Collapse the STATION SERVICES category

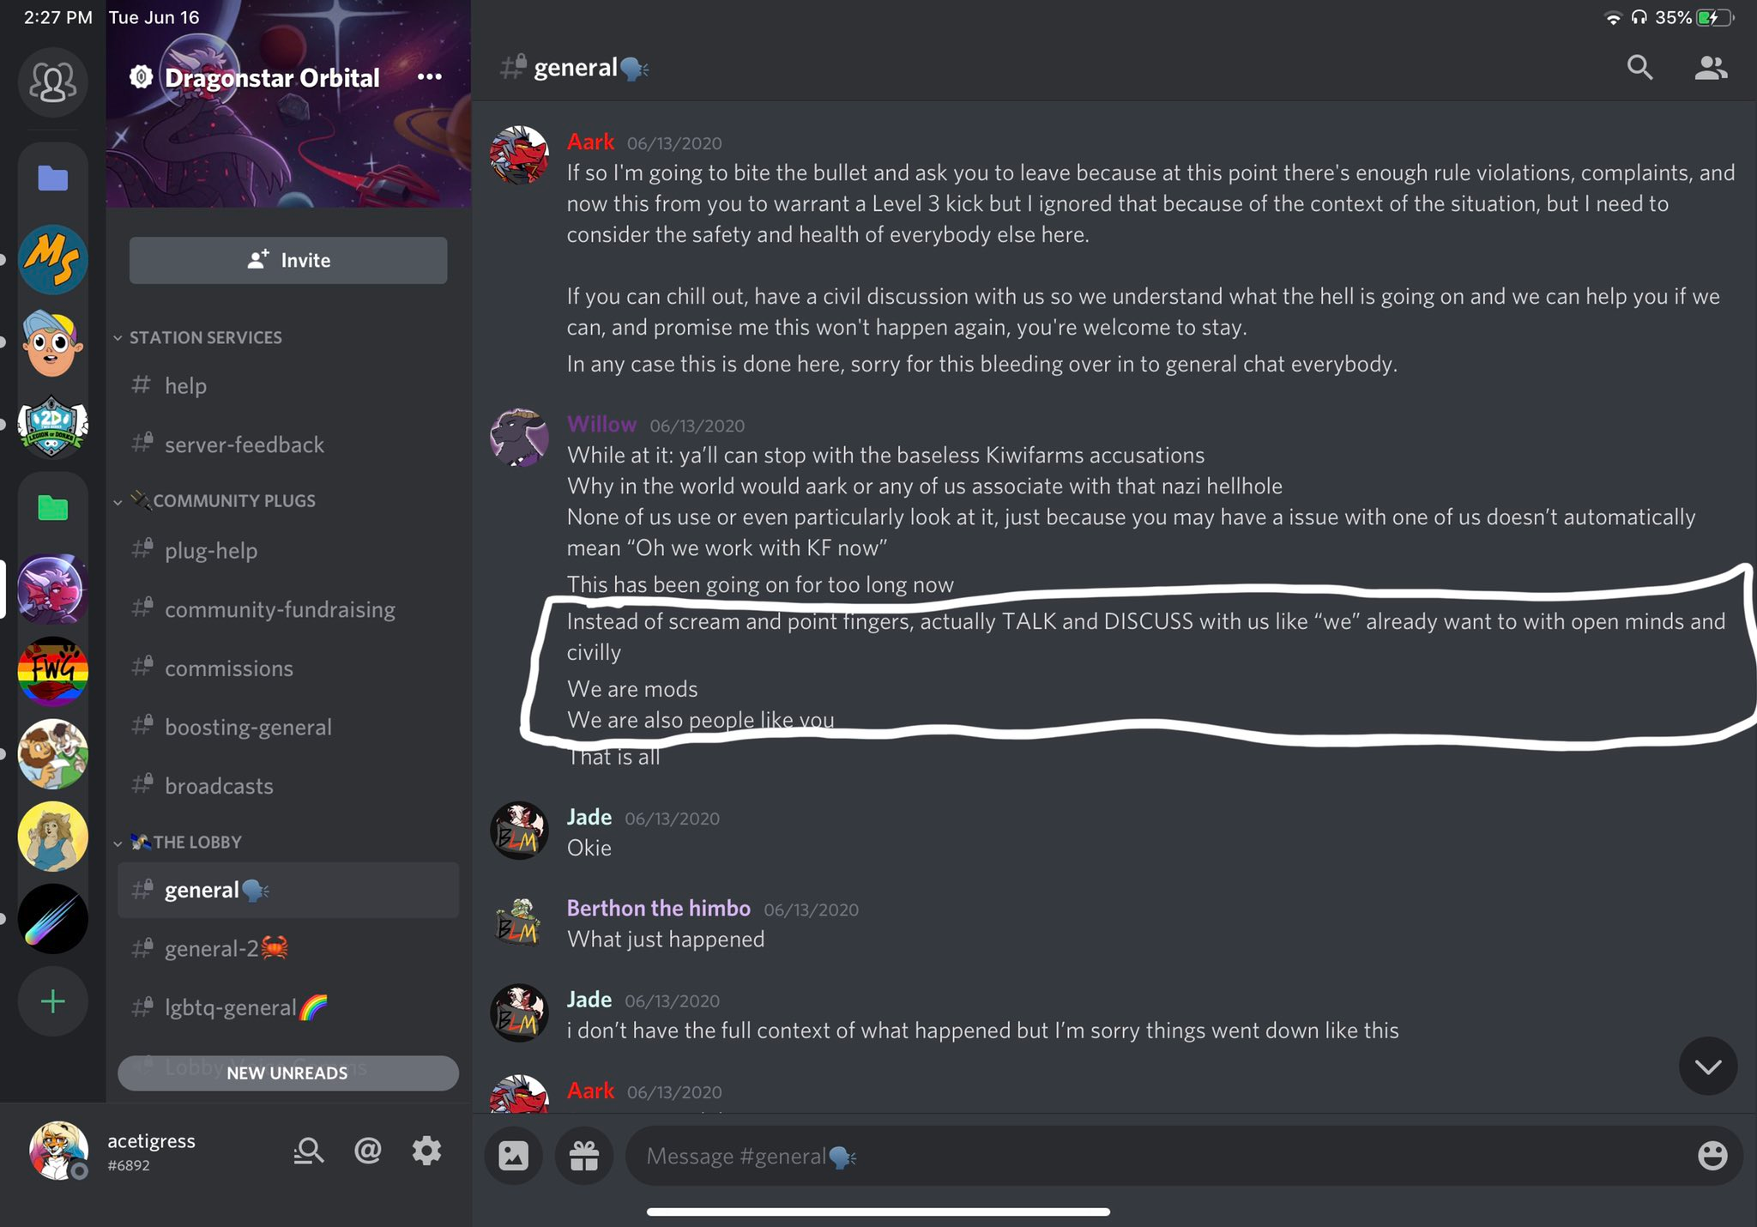(197, 337)
